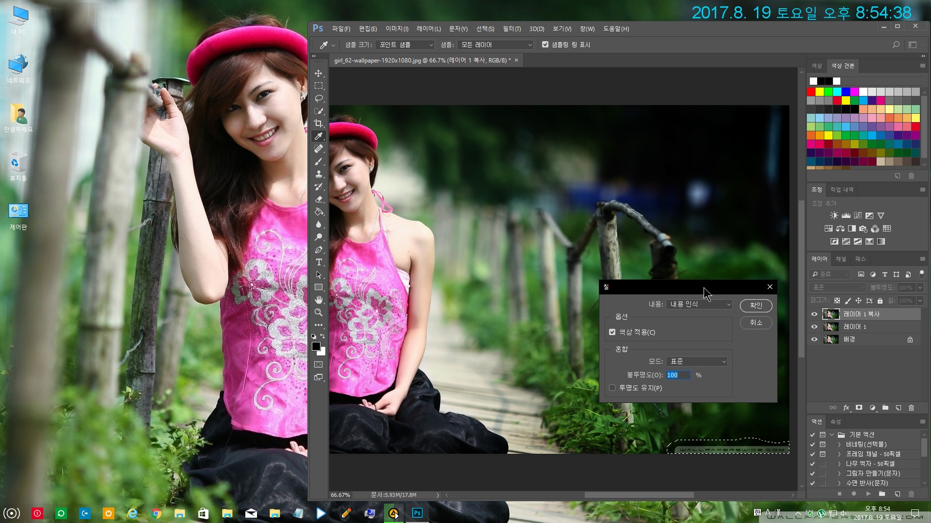Select the Dodge tool

coord(319,237)
